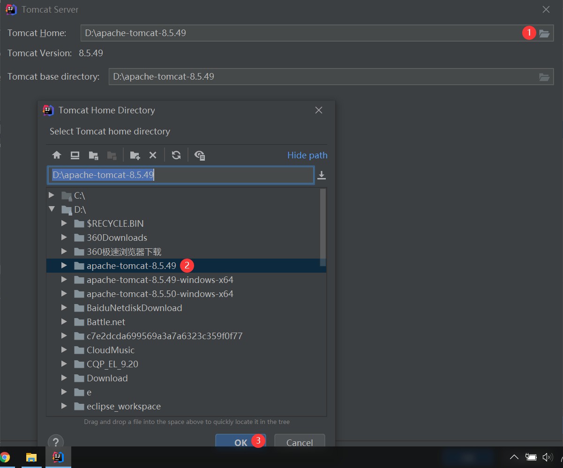Expand the $RECYCLE.BIN folder arrow
Viewport: 563px width, 468px height.
(x=64, y=223)
